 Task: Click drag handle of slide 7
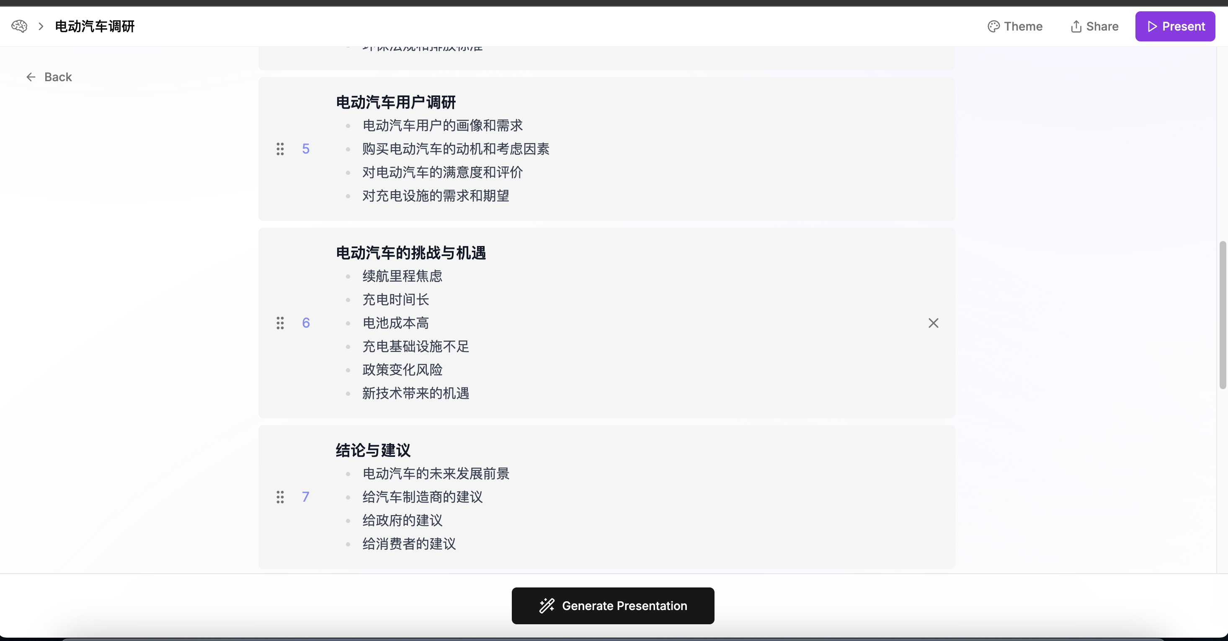pyautogui.click(x=280, y=497)
